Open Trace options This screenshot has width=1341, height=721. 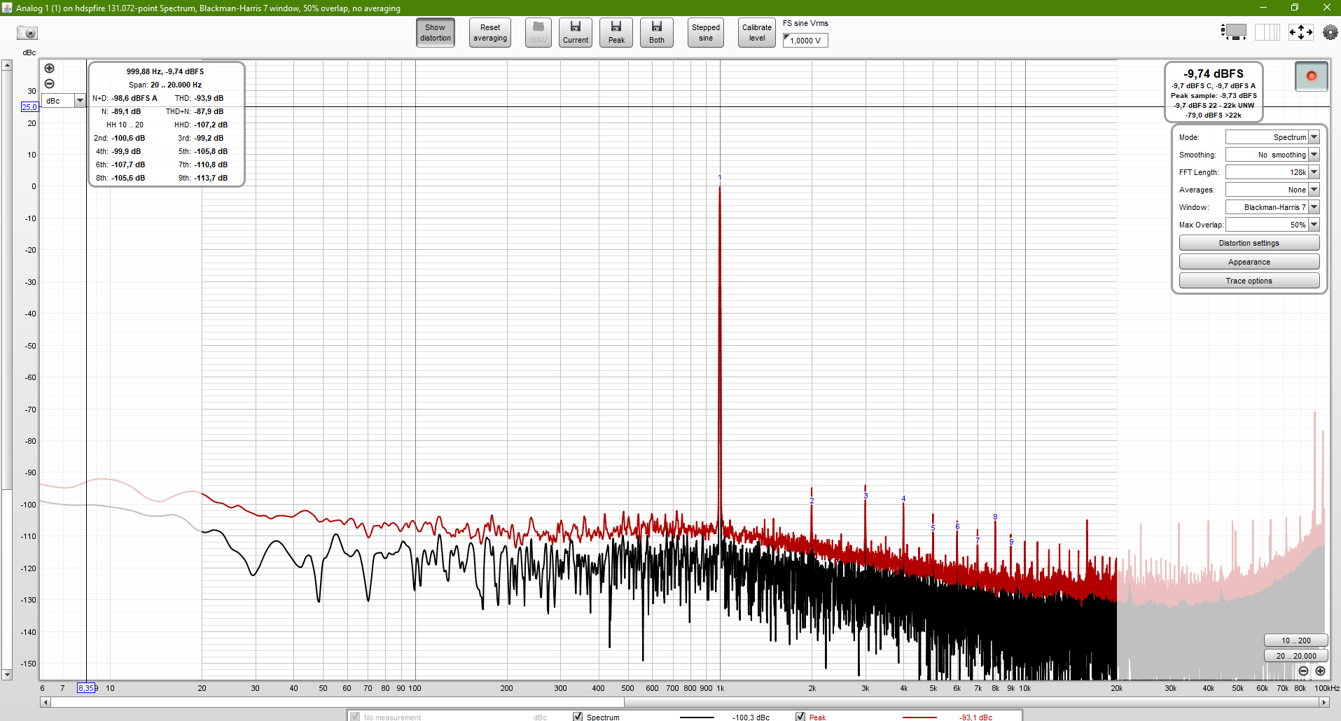click(x=1249, y=281)
